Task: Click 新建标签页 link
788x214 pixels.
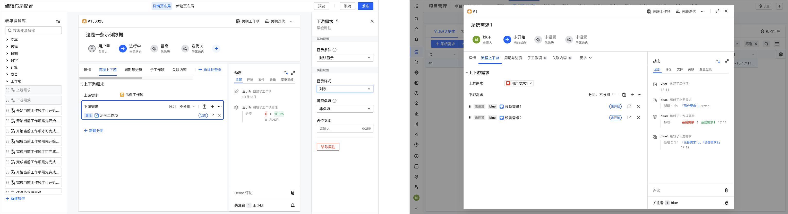Action: [x=210, y=70]
